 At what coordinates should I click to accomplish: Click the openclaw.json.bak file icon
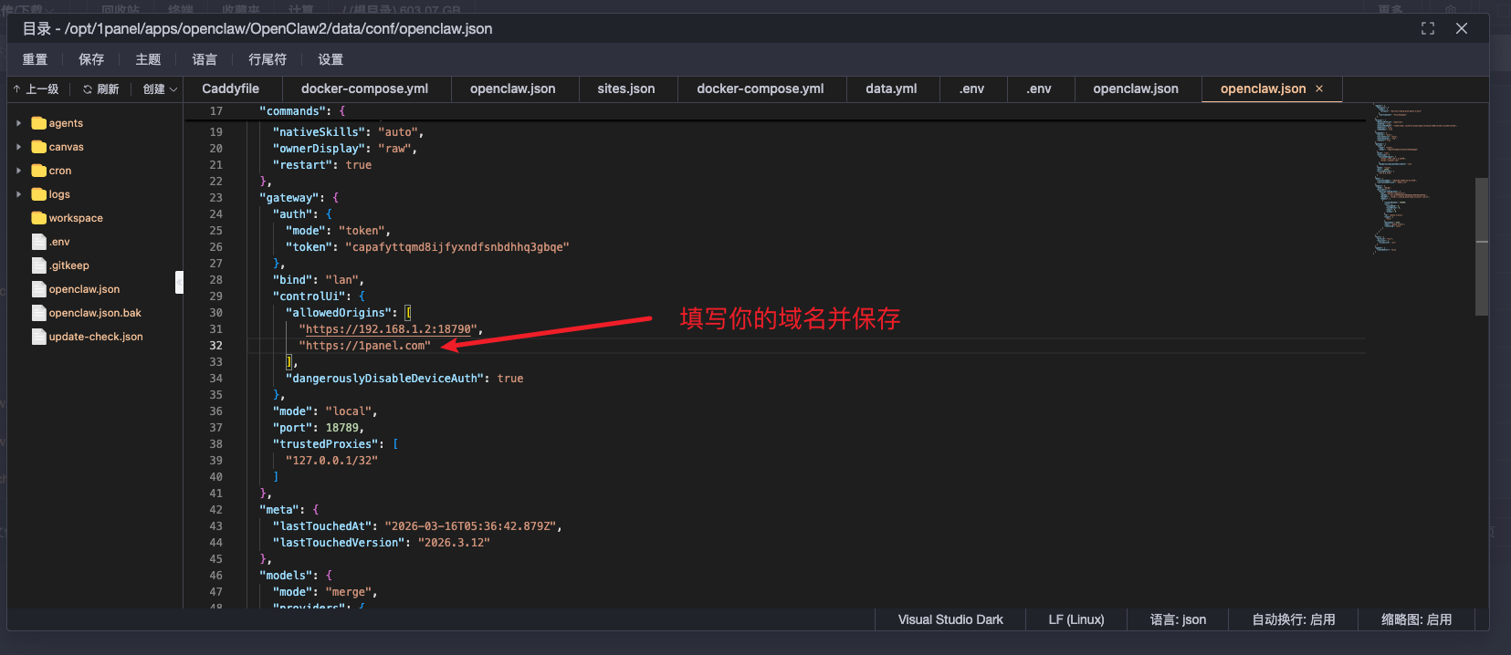(x=38, y=313)
